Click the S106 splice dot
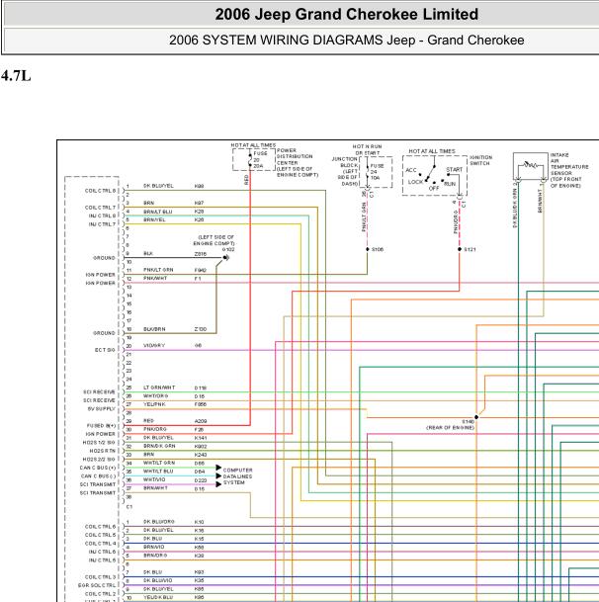This screenshot has height=602, width=599. click(368, 249)
